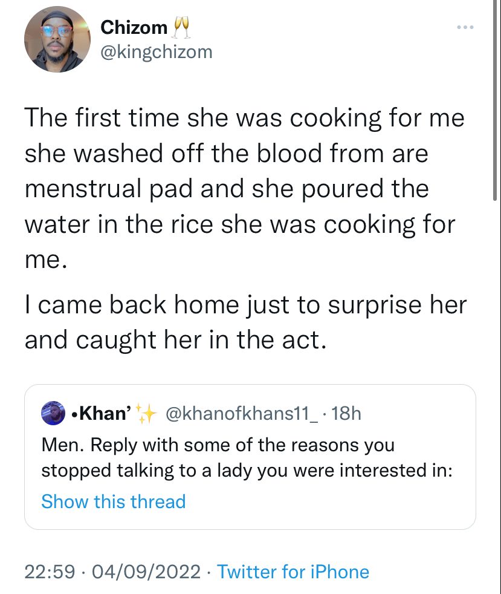Click the •Khan' display name
Viewport: 501px width, 594px height.
point(100,414)
